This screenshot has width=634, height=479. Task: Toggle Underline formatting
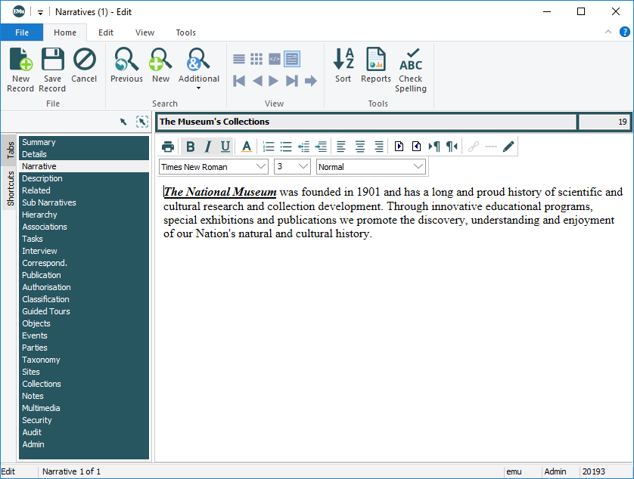(x=225, y=147)
